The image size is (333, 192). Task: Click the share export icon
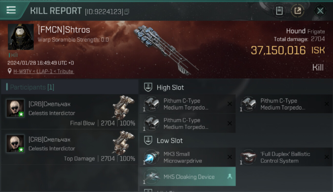pos(298,11)
